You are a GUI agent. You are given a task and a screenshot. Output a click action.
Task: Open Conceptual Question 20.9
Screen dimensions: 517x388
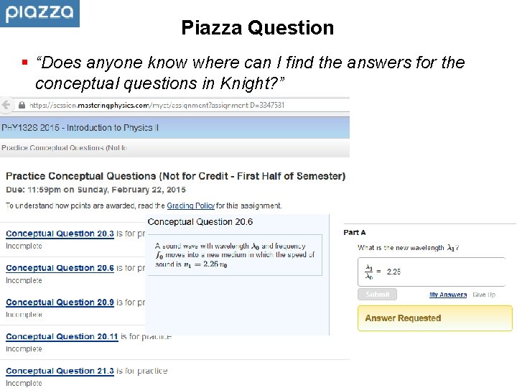click(60, 302)
